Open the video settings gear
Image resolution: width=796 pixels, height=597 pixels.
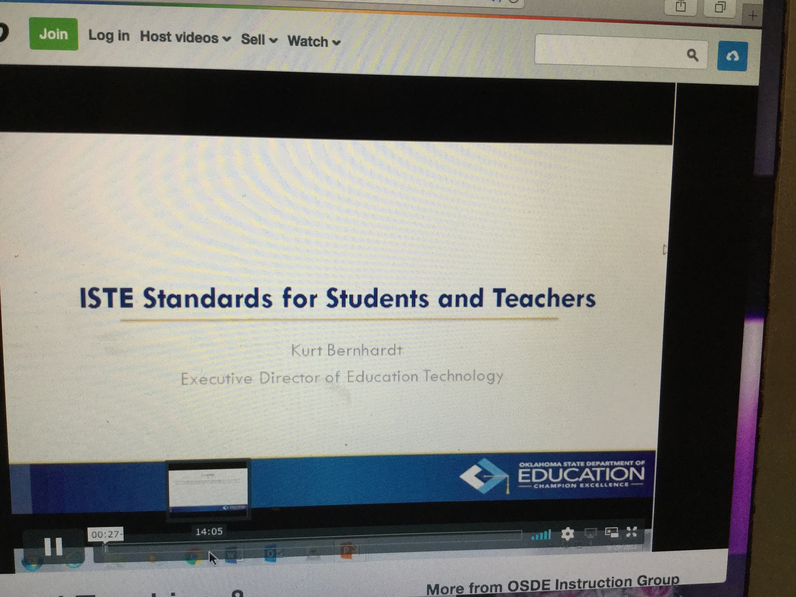pos(567,534)
